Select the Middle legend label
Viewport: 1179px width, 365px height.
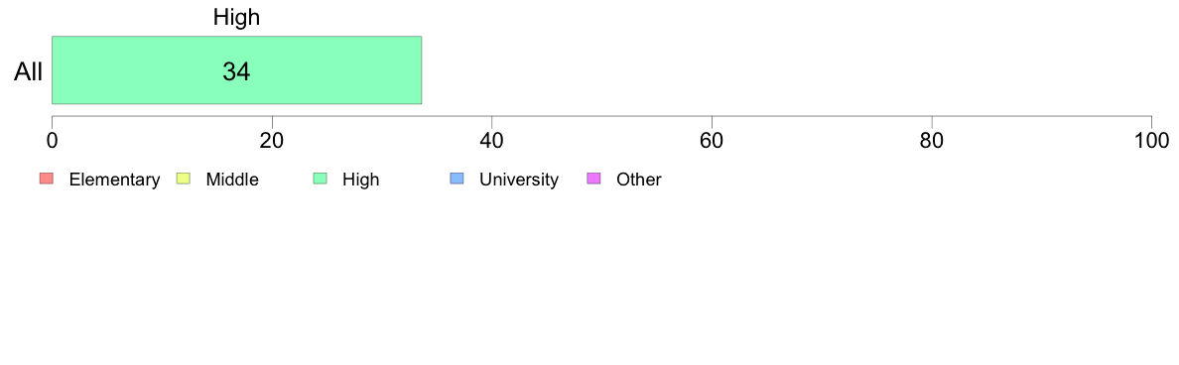tap(232, 180)
